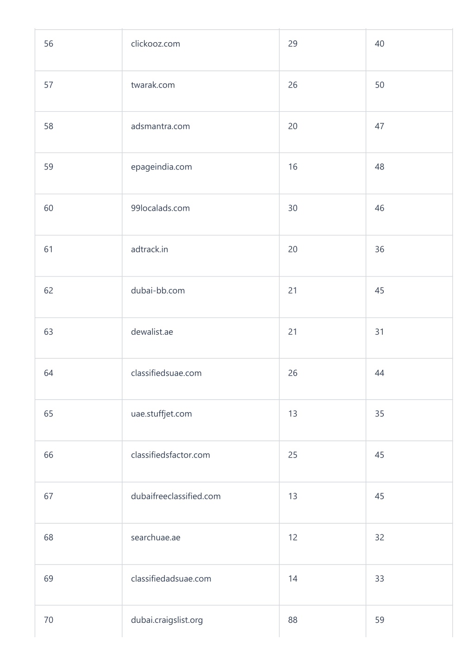Viewport: 474px width, 671px height.
Task: Select value 88 in craigslist row
Action: 293,620
